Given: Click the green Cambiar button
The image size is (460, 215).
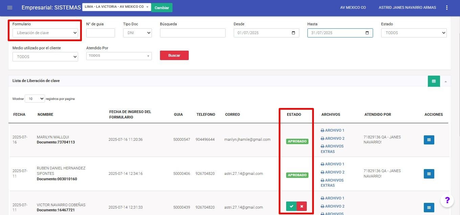Looking at the screenshot, I should pyautogui.click(x=162, y=8).
